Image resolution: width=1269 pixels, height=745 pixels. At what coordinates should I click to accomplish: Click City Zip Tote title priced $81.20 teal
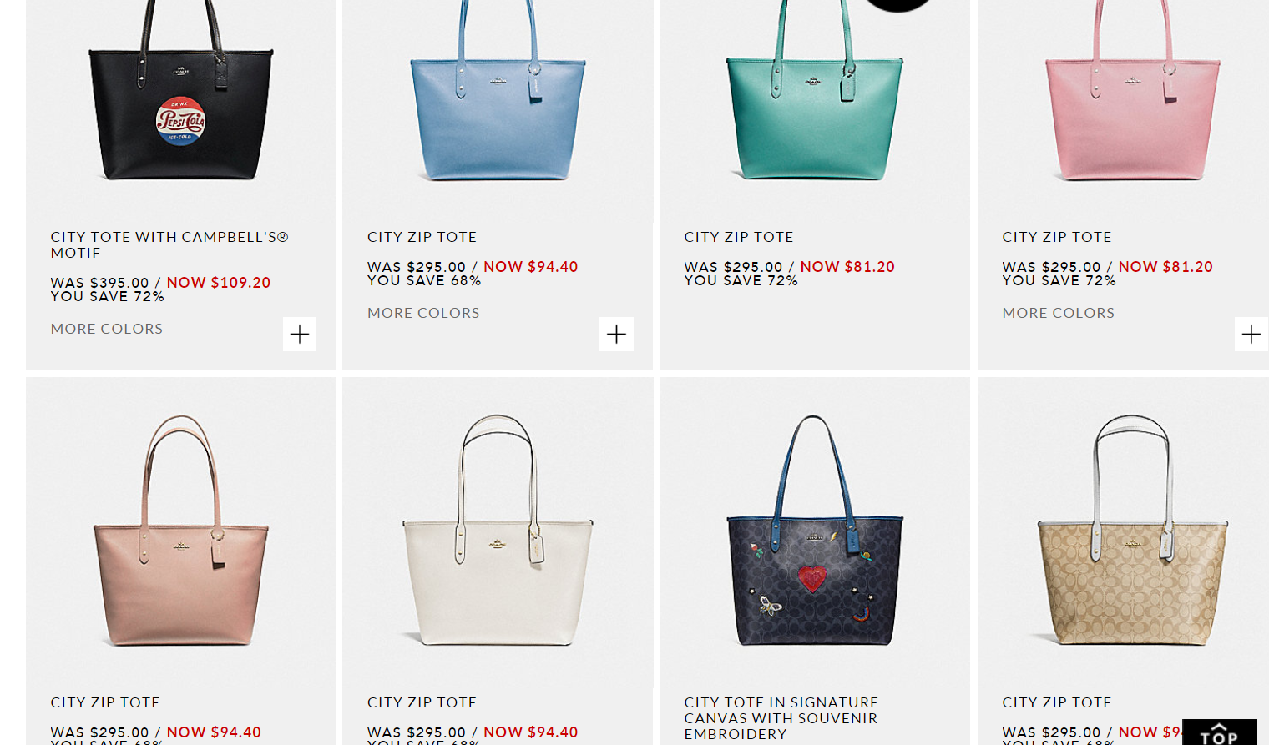point(739,237)
